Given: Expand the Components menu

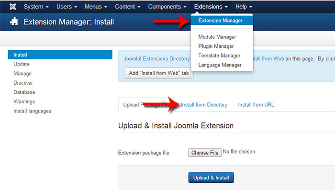Looking at the screenshot, I should 167,7.
